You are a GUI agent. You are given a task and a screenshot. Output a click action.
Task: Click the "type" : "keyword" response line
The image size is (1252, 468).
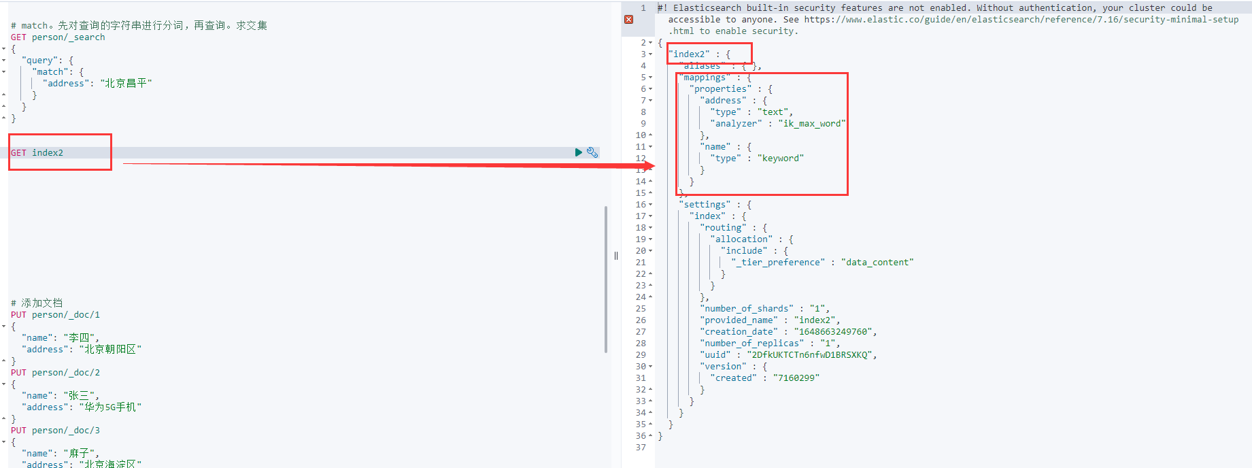point(757,158)
